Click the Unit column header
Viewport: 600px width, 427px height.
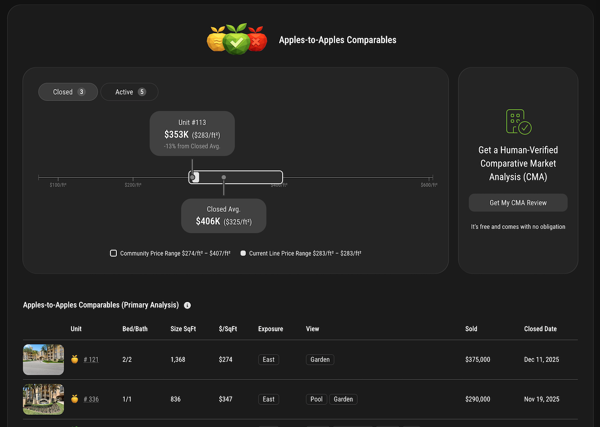pos(76,329)
